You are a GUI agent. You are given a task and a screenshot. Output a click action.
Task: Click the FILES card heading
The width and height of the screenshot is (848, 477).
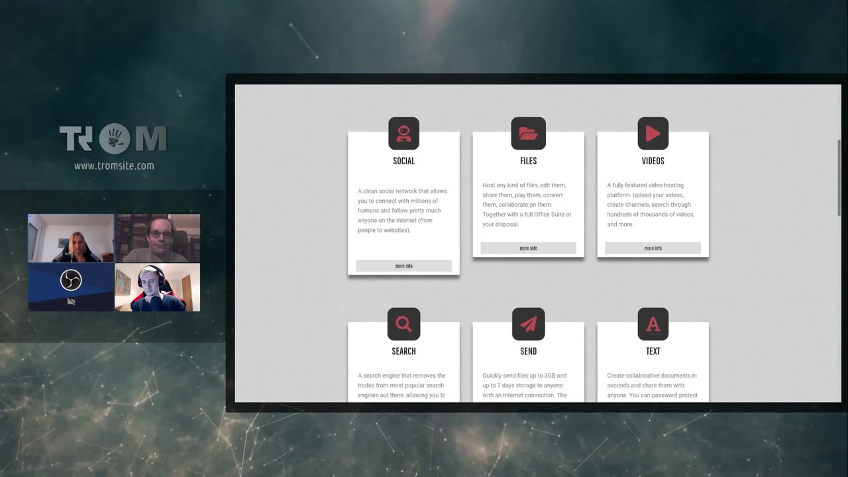tap(528, 161)
